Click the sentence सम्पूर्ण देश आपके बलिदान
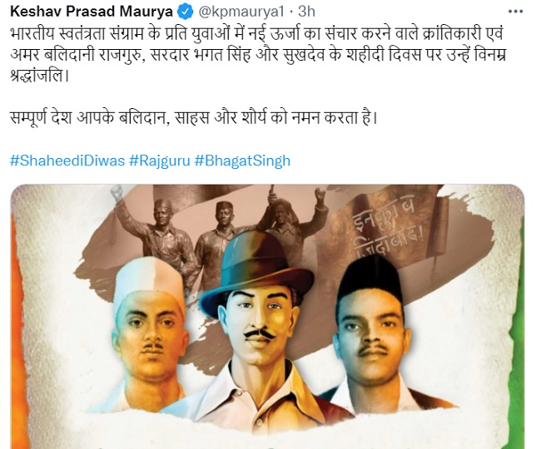 click(194, 118)
